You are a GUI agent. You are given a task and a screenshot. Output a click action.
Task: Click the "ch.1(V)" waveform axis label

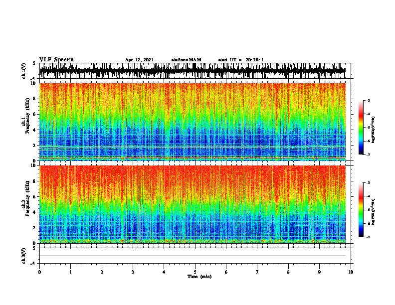(23, 71)
